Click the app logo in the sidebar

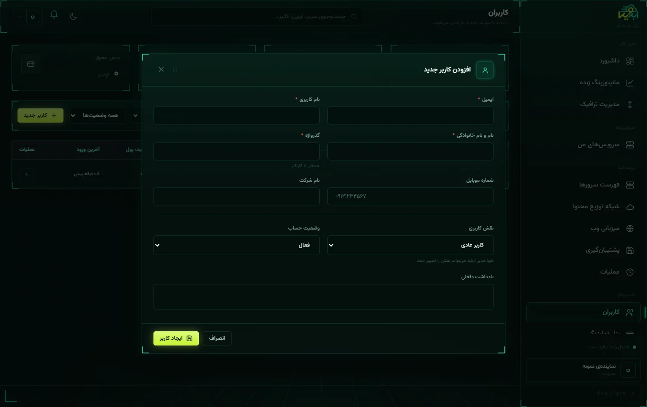(x=629, y=13)
